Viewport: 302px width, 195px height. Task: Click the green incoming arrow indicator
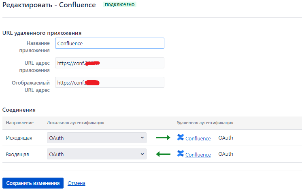coord(163,154)
